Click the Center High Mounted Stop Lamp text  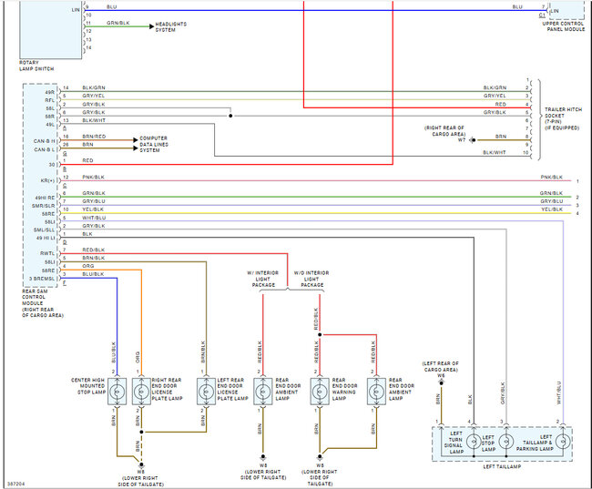point(87,386)
